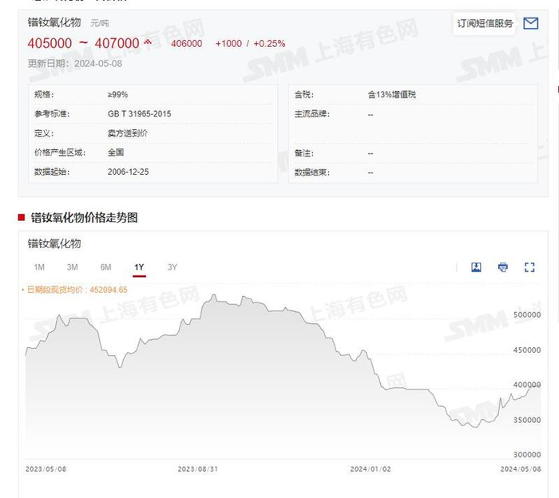Switch chart range to 1M

tap(39, 267)
